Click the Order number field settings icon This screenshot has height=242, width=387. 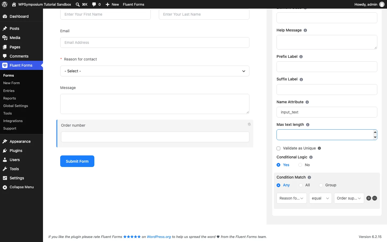point(249,124)
